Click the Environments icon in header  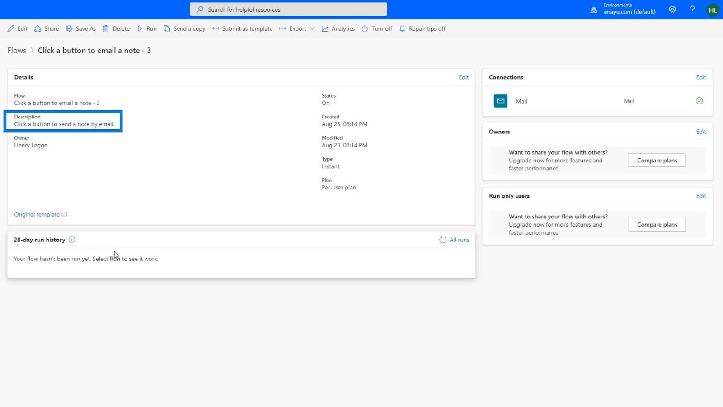[x=594, y=9]
